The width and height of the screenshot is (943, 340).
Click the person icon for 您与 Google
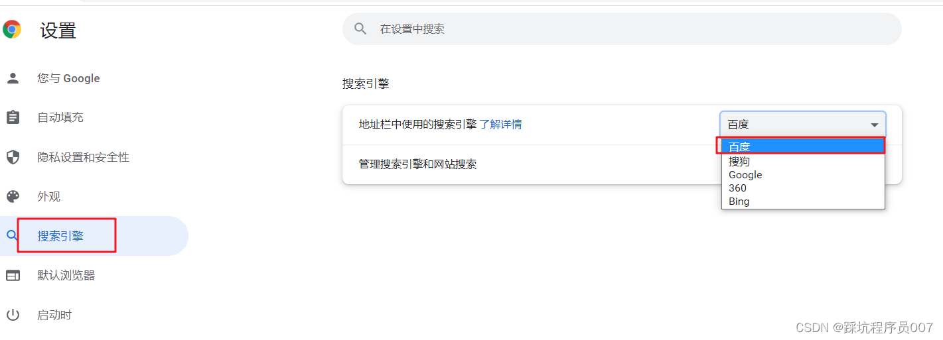pyautogui.click(x=13, y=78)
